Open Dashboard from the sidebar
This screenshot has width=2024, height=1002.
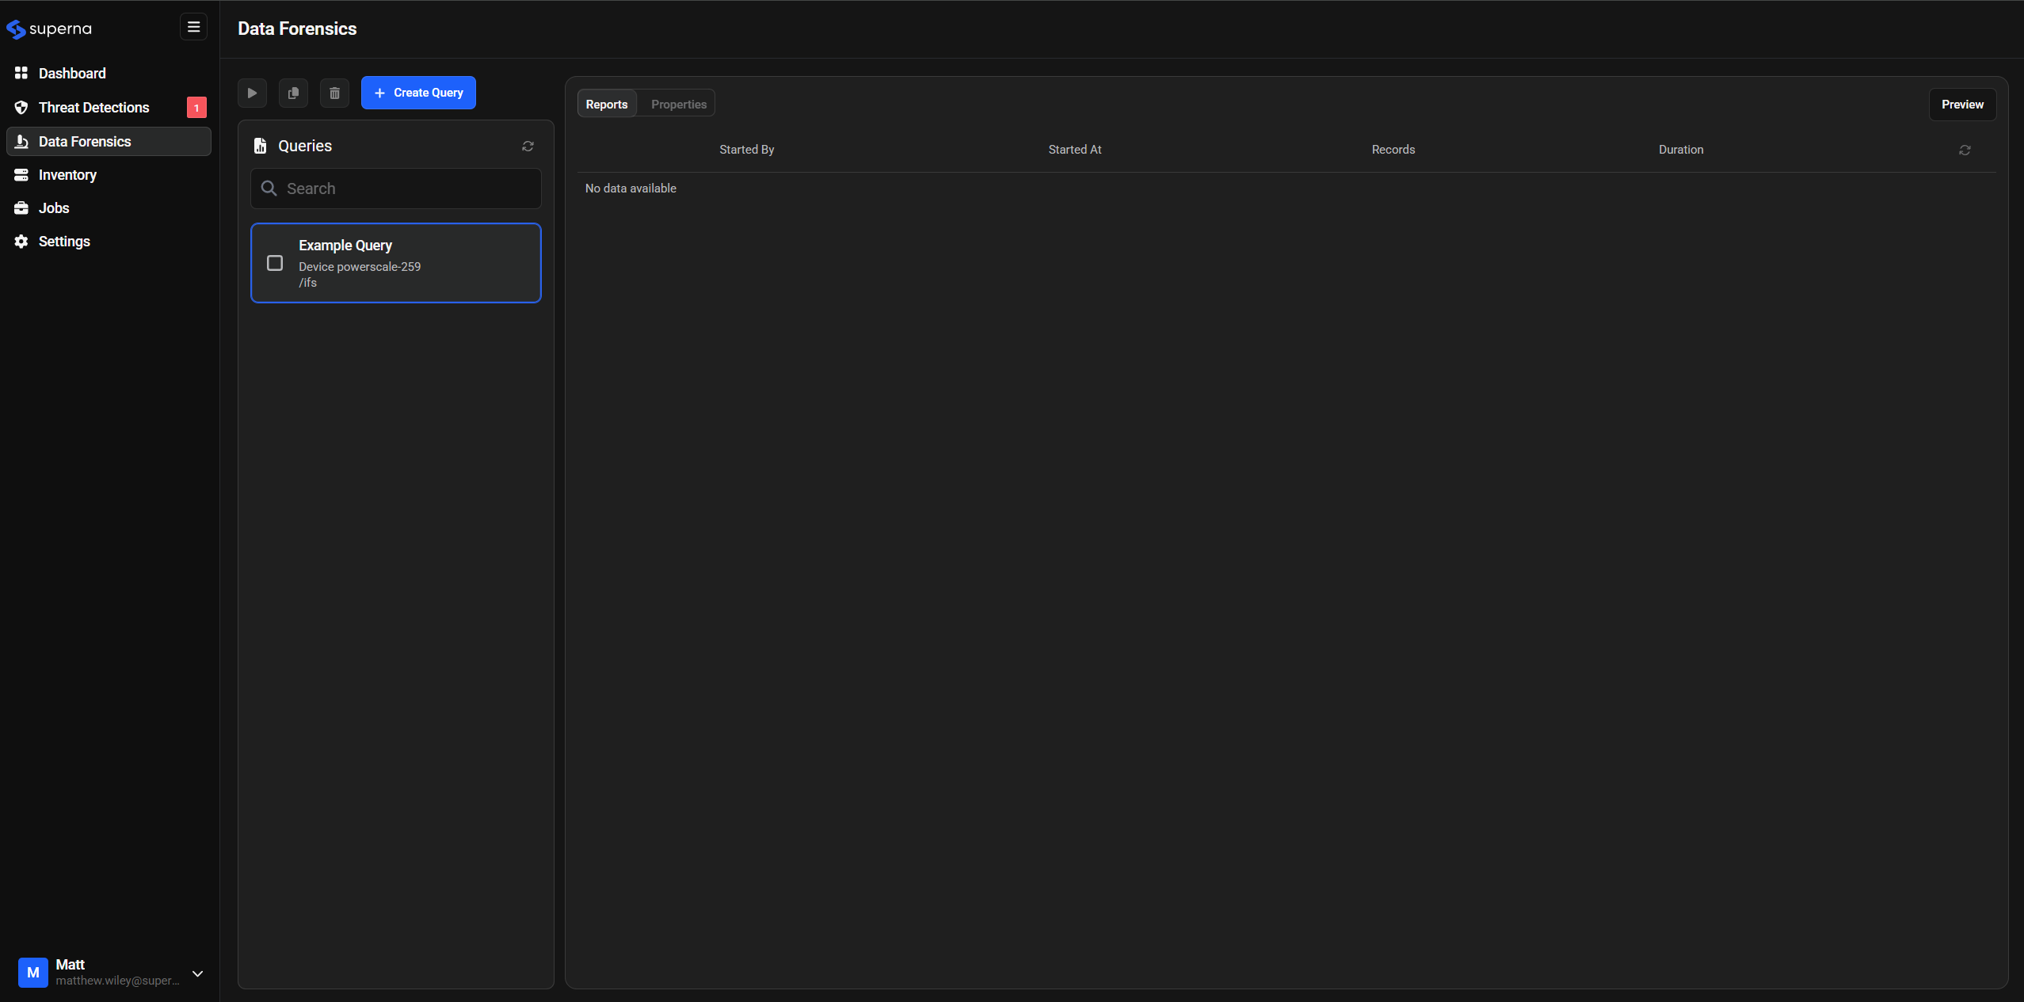point(109,74)
